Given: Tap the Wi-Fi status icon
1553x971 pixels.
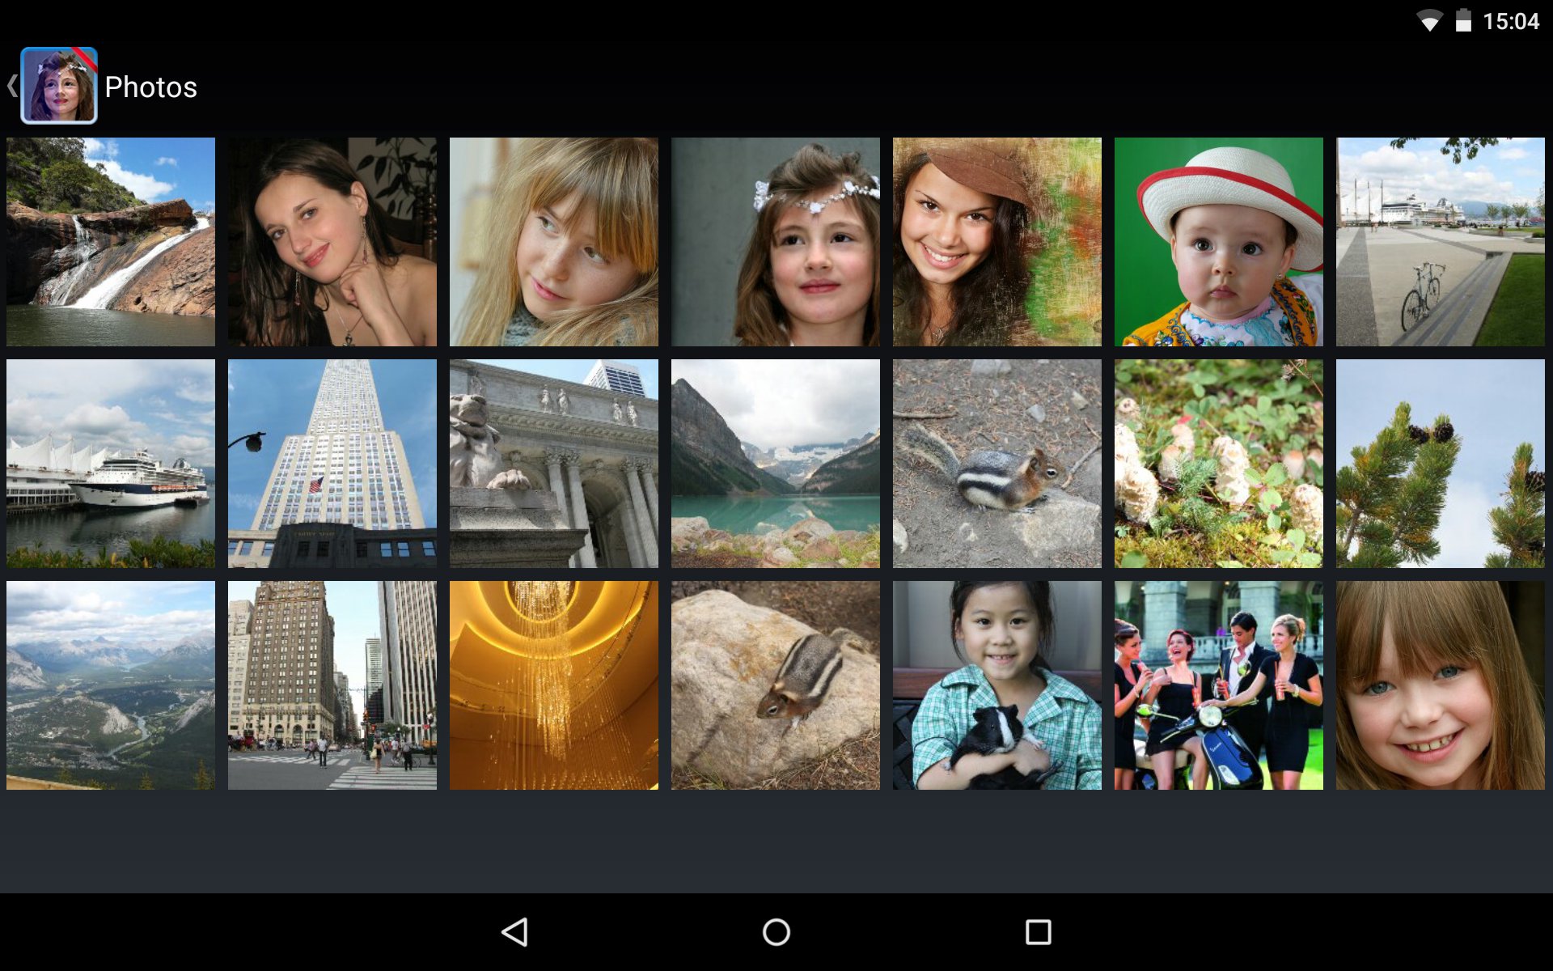Looking at the screenshot, I should tap(1428, 21).
